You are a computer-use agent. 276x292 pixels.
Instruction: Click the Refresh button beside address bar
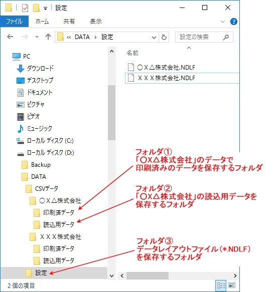pyautogui.click(x=164, y=37)
